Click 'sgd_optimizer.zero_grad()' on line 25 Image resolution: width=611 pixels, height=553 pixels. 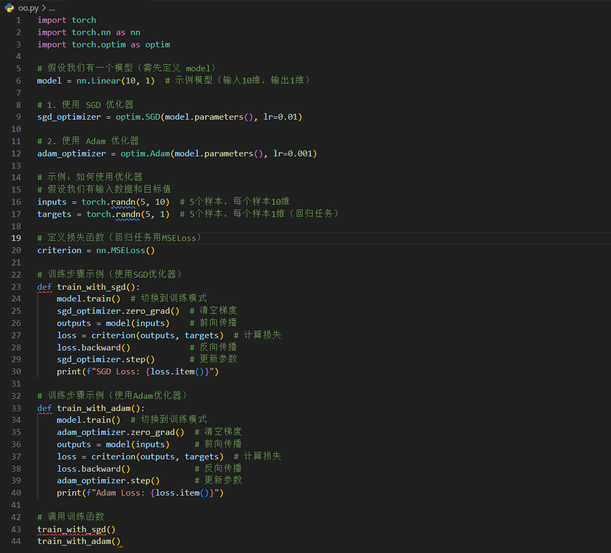118,311
